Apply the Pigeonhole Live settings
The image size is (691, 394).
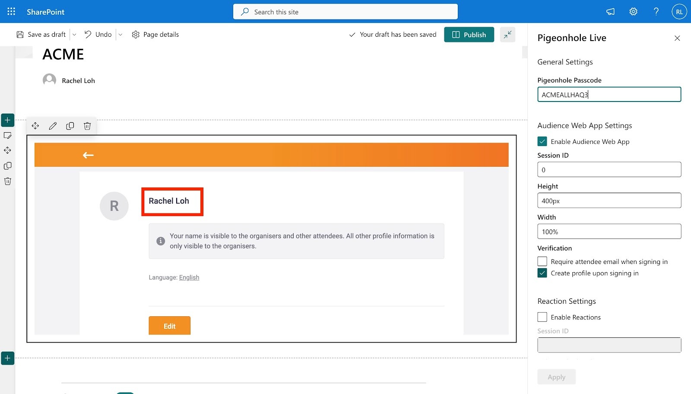(x=556, y=376)
